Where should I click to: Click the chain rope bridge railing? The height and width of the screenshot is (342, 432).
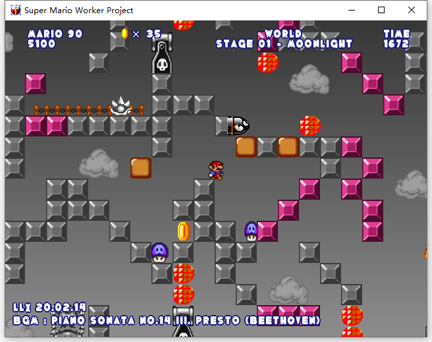tap(89, 110)
